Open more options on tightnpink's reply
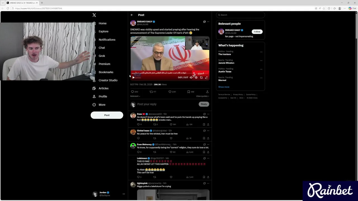The width and height of the screenshot is (358, 201). pos(208,183)
